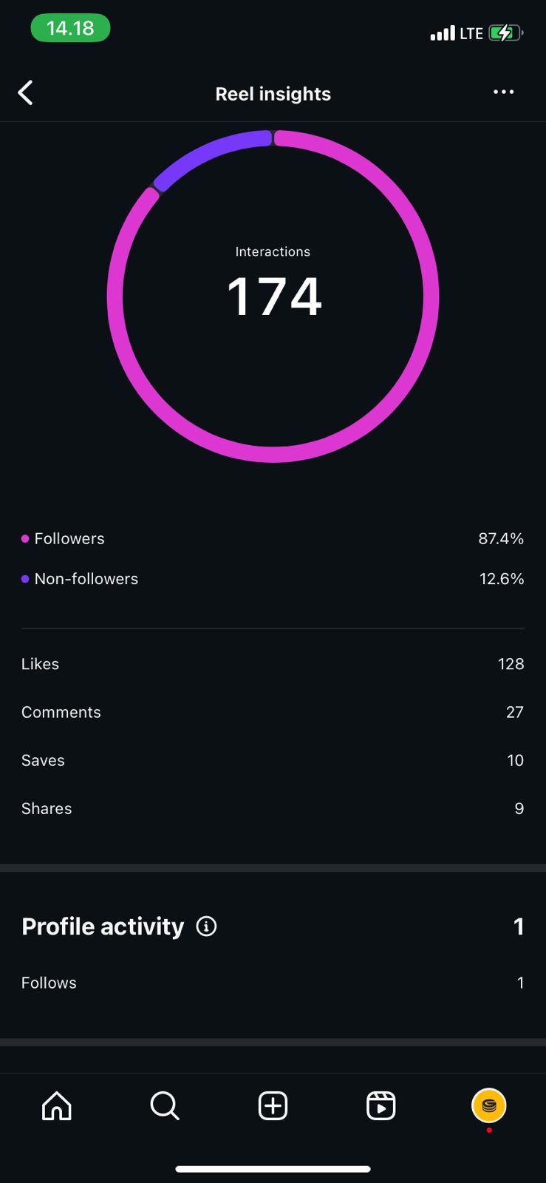Open the Search tab

[164, 1106]
